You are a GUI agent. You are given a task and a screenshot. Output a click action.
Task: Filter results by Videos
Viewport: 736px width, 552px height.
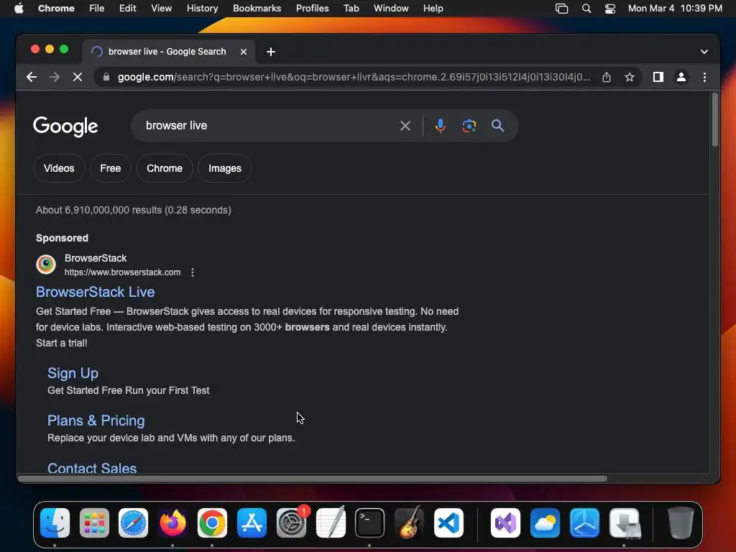[59, 168]
